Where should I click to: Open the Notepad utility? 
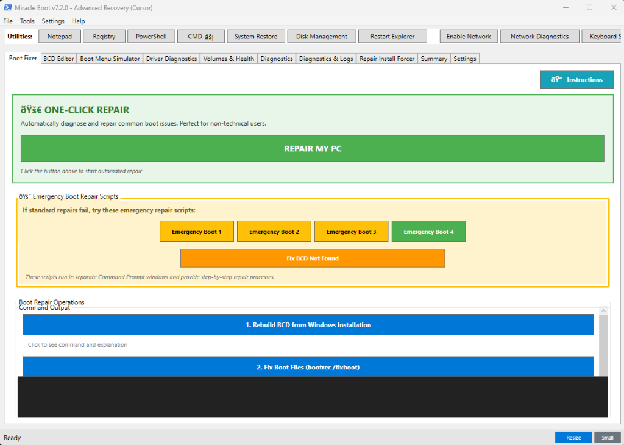click(x=59, y=36)
